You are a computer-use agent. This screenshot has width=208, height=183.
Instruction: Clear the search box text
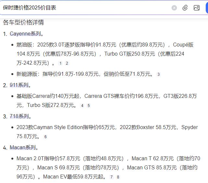(x=174, y=8)
